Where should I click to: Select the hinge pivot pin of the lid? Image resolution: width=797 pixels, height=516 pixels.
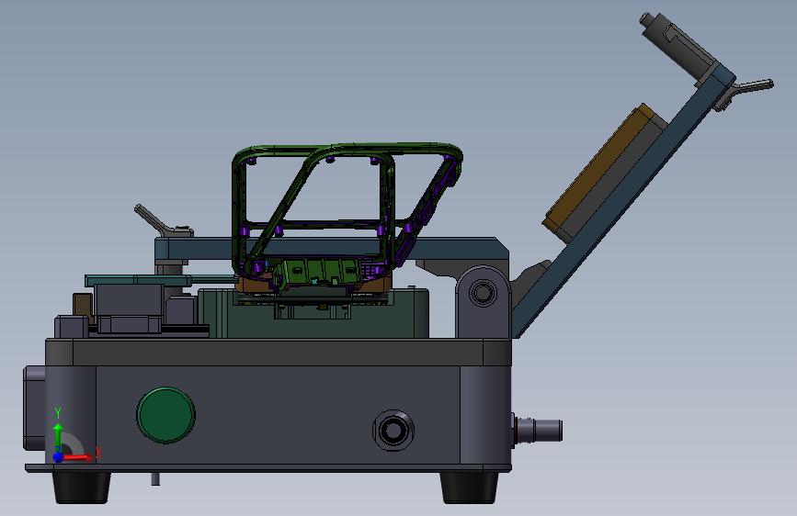pos(483,293)
